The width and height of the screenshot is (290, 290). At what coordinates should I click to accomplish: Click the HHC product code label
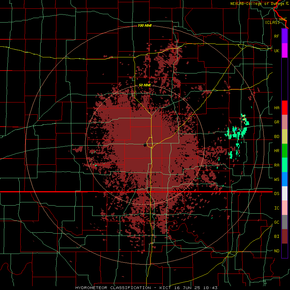point(283,19)
